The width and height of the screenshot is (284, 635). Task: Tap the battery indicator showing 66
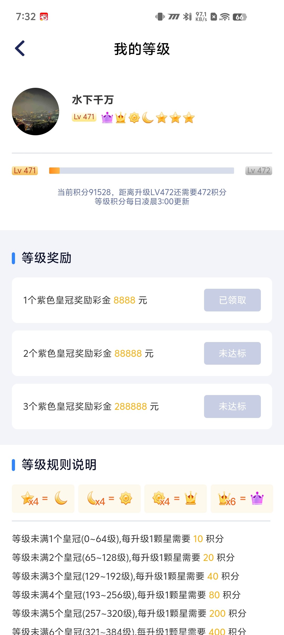(x=239, y=17)
